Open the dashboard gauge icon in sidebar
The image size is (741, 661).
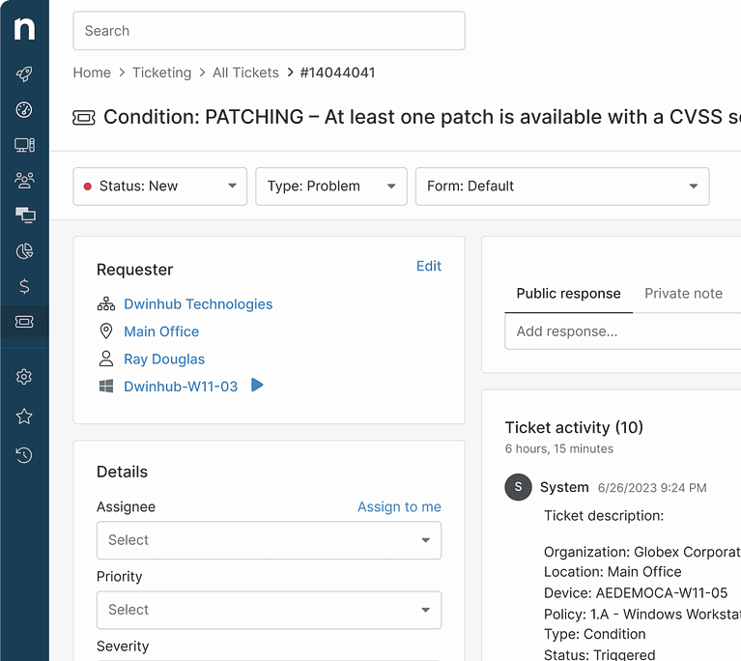[x=24, y=110]
